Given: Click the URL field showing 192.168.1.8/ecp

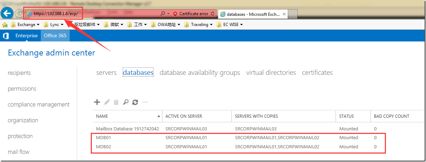Looking at the screenshot, I should [91, 14].
